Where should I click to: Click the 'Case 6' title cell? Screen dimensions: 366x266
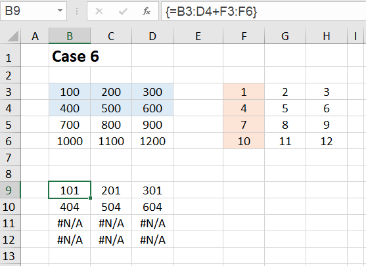pyautogui.click(x=70, y=56)
